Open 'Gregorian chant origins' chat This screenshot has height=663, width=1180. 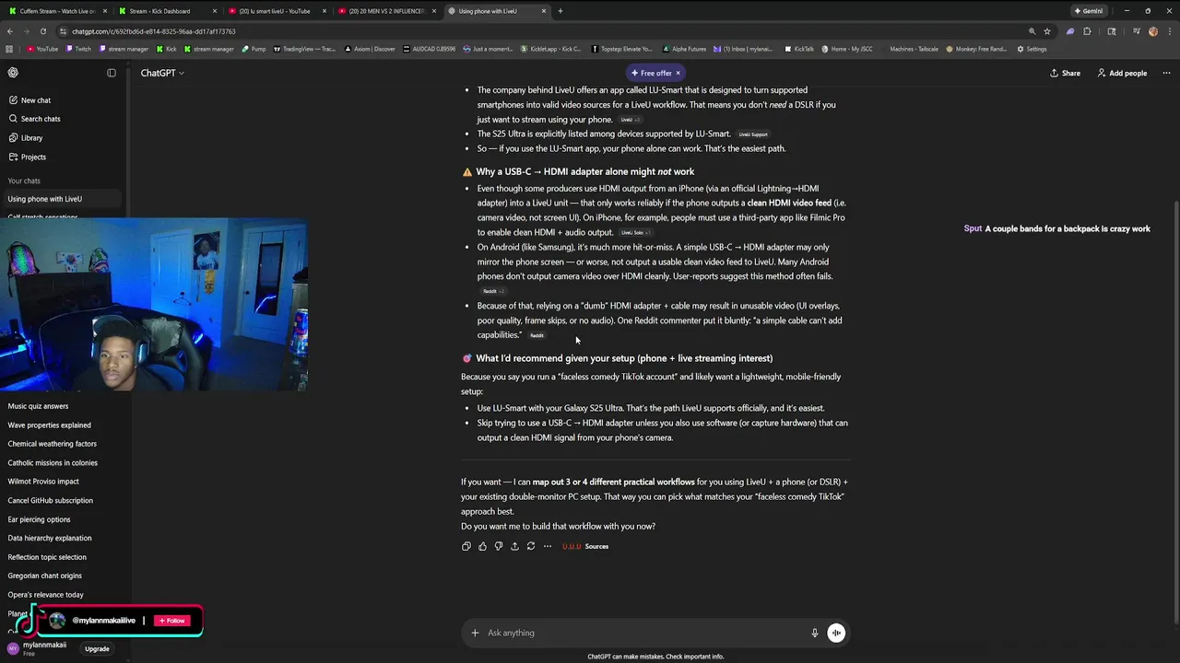[63, 576]
